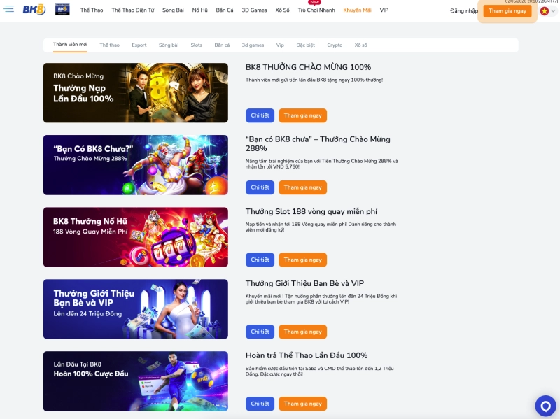The height and width of the screenshot is (419, 560).
Task: Click Chi tiết for Hoàn trả Thể Thao
Action: click(260, 404)
